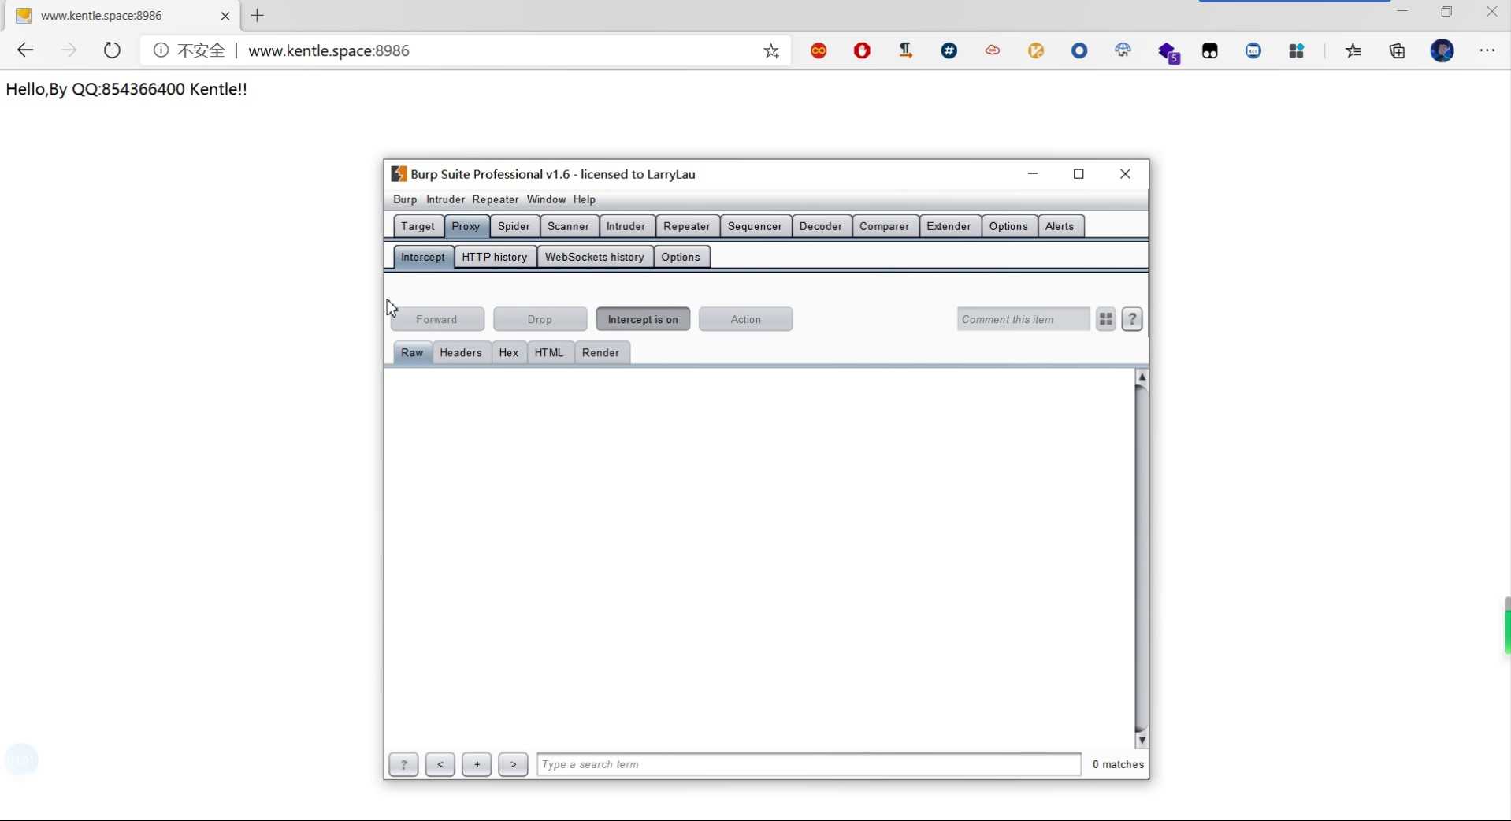Click the red infinity extension icon
The height and width of the screenshot is (821, 1511).
pyautogui.click(x=819, y=51)
